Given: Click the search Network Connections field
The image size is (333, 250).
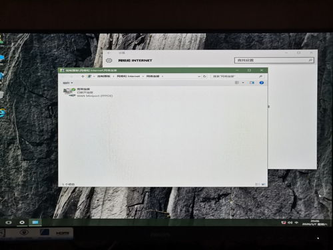Looking at the screenshot, I should tap(237, 76).
